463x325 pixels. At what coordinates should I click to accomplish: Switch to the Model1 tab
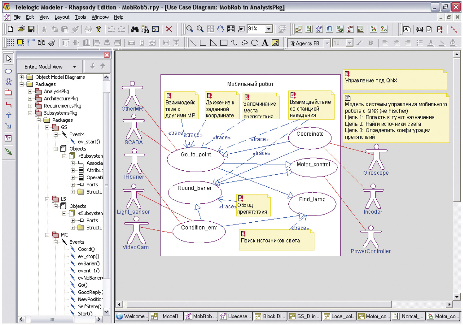(x=166, y=316)
